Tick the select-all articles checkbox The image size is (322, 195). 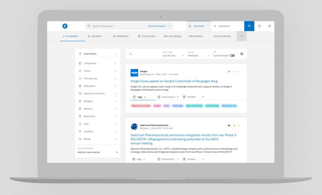(130, 54)
